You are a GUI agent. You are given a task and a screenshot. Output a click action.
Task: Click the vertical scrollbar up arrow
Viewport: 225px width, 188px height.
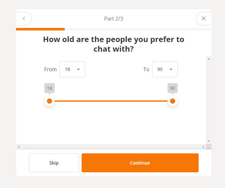tap(209, 59)
